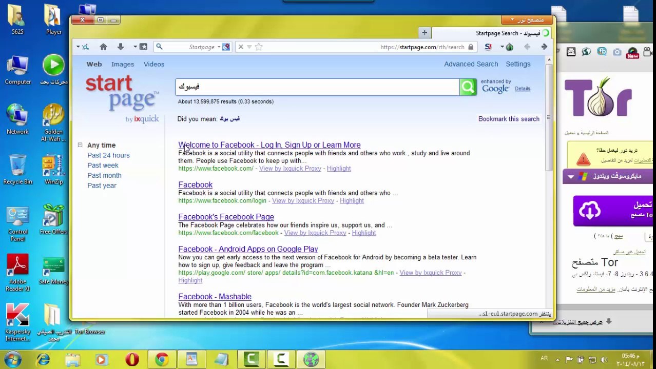Open the Facebook - Mashable result

[x=215, y=297]
